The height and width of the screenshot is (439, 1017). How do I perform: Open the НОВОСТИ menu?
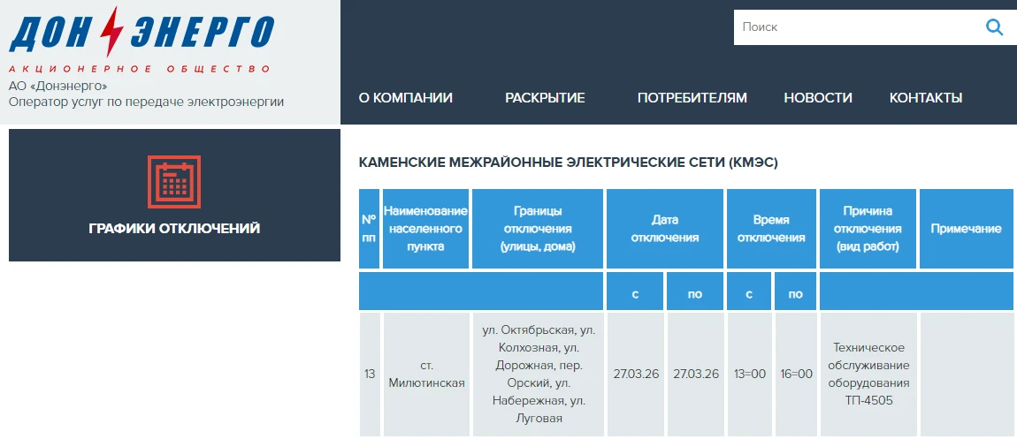pos(818,98)
